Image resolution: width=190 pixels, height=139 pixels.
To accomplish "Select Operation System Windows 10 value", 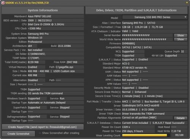I will click(35, 38).
